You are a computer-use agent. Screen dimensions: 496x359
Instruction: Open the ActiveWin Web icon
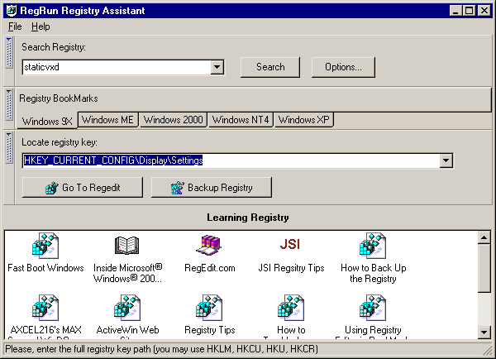click(127, 308)
